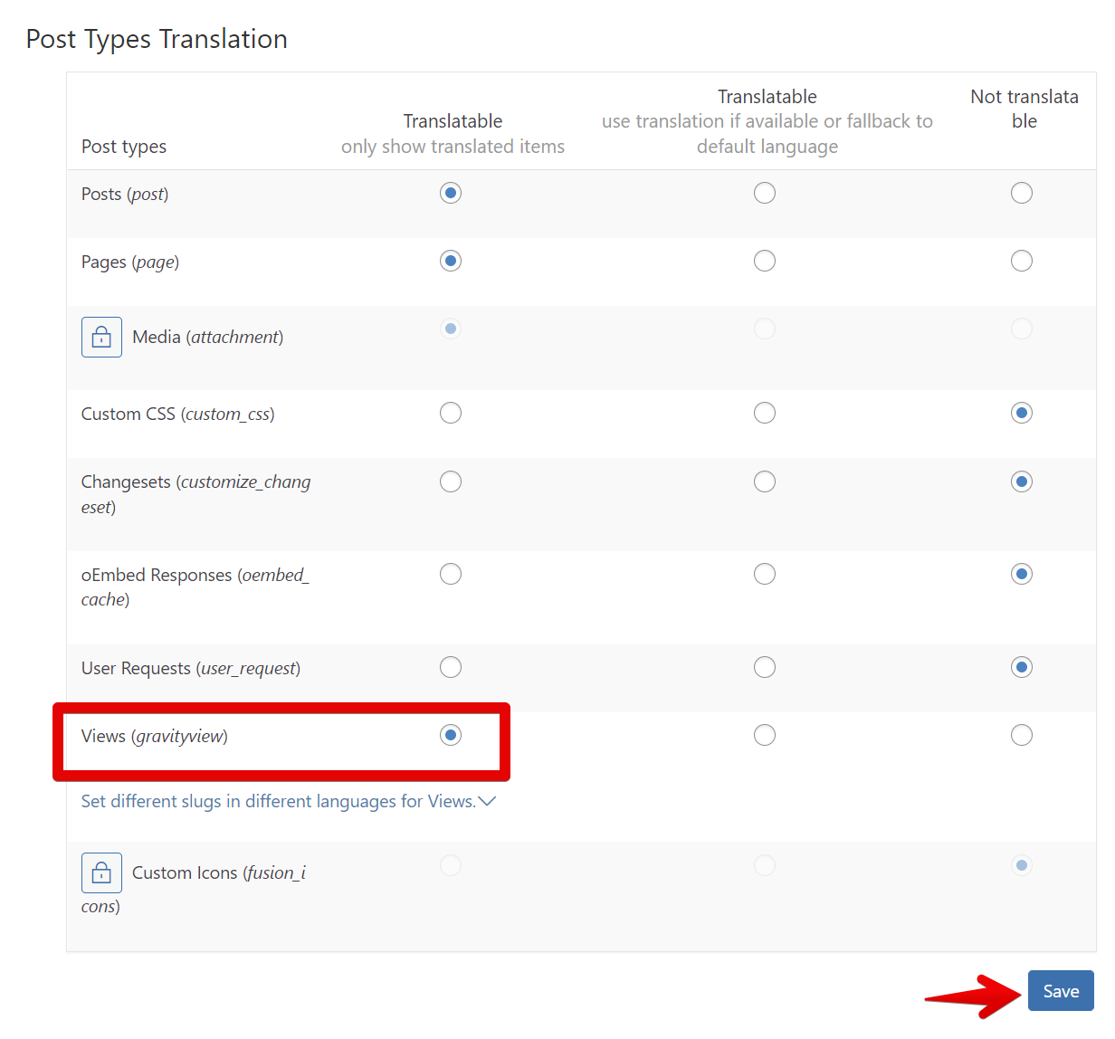Click the 'Post Types Translation' heading
1115x1039 pixels.
click(157, 39)
